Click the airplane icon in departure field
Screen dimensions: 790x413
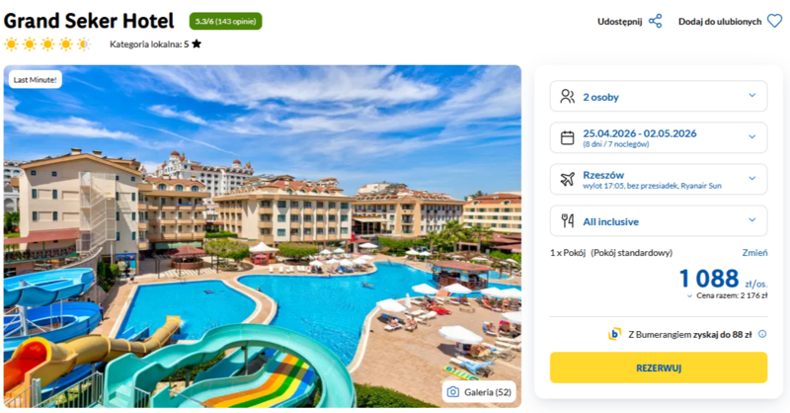click(x=567, y=179)
